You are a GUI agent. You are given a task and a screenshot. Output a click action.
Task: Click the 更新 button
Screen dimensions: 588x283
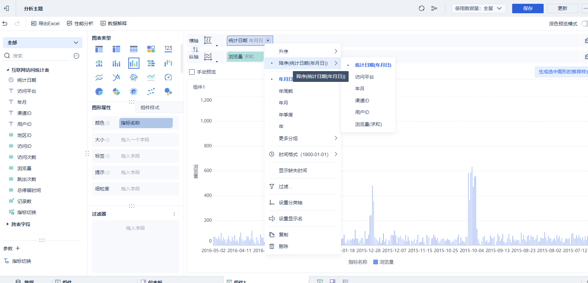tap(562, 8)
